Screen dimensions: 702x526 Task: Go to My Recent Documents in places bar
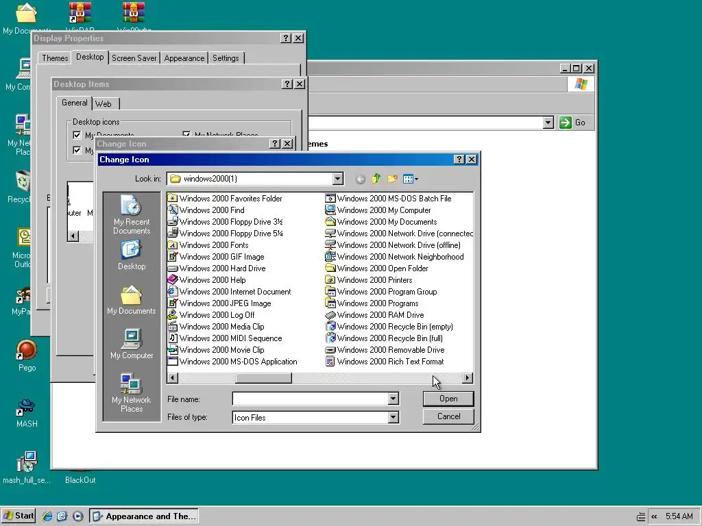(131, 214)
